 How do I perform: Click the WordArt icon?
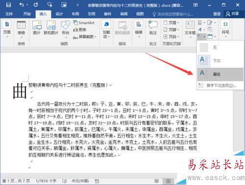point(201,29)
